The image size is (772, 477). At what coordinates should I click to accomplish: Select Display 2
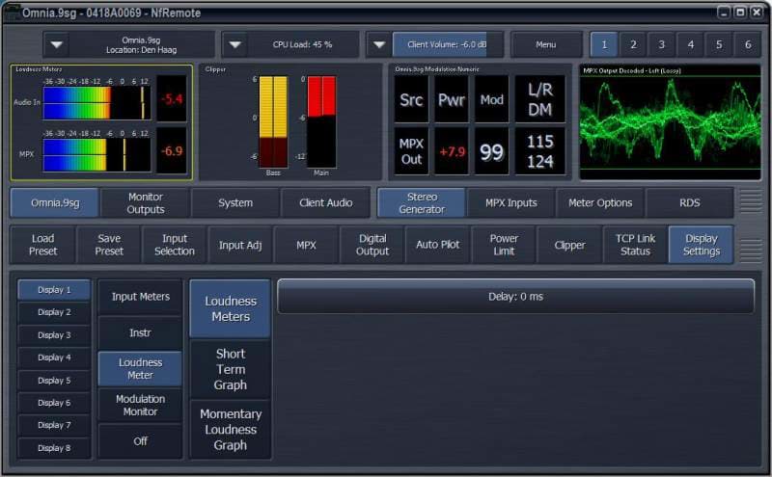[54, 312]
